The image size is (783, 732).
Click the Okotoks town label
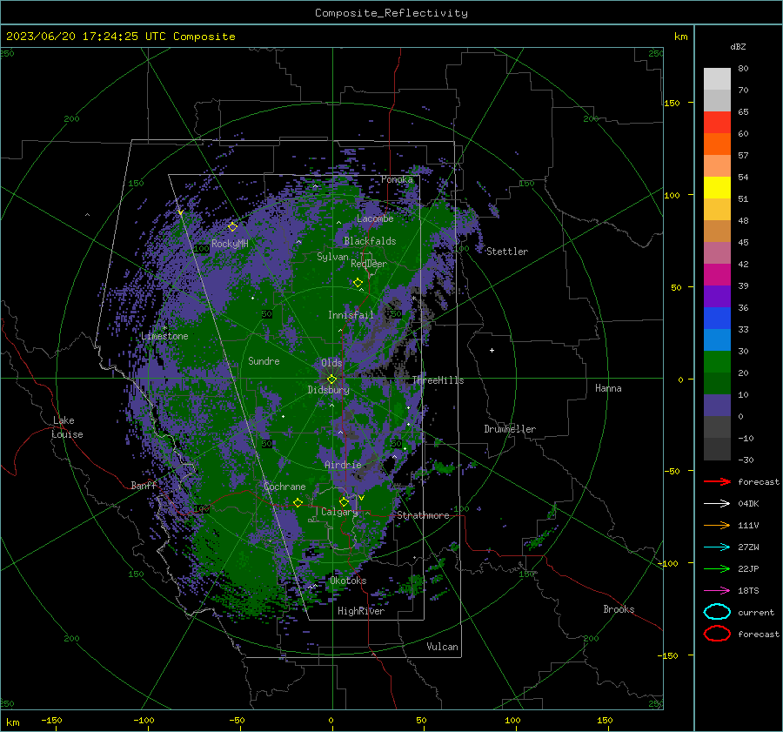pos(348,581)
